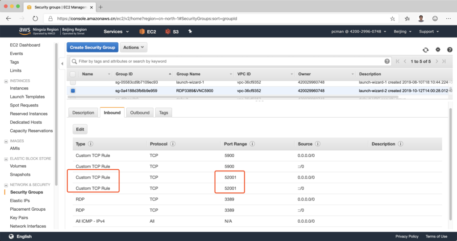Open the Actions dropdown
Screen dimensions: 457x241
click(x=133, y=47)
